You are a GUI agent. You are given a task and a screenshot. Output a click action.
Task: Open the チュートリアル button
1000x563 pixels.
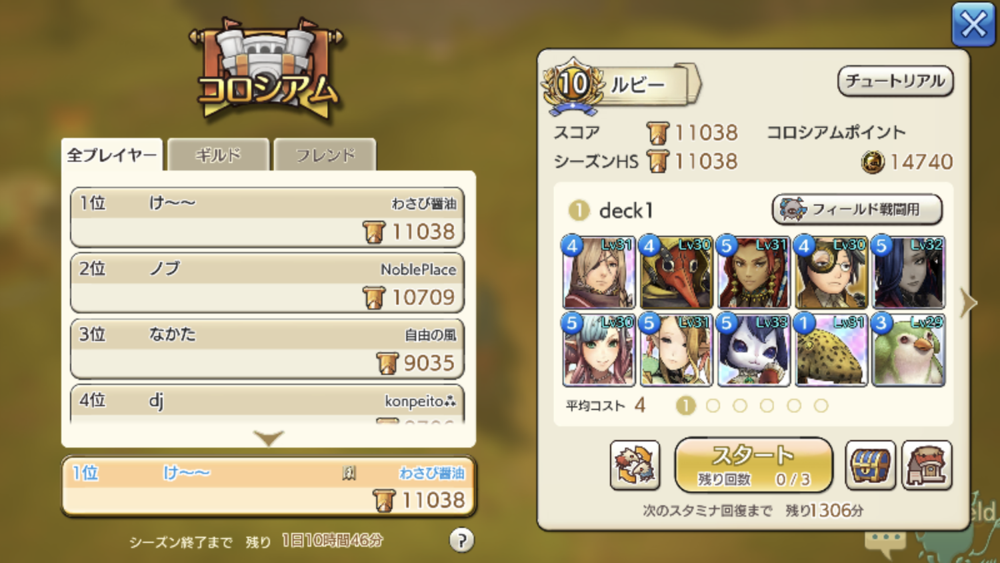click(895, 81)
